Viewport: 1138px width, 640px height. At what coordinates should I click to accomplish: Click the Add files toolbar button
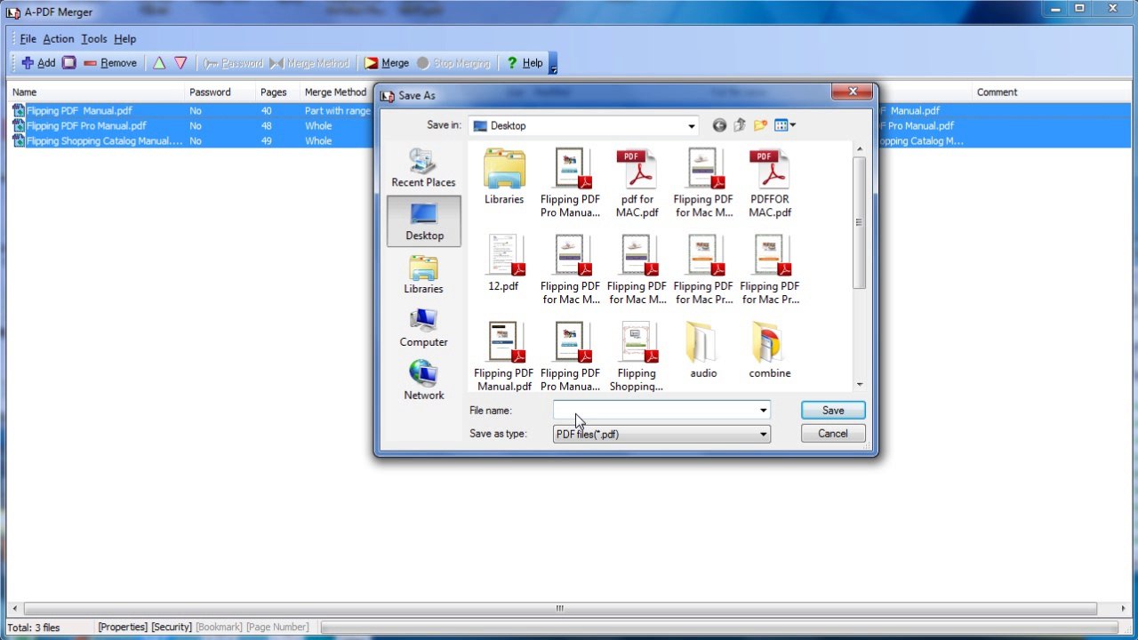tap(38, 63)
